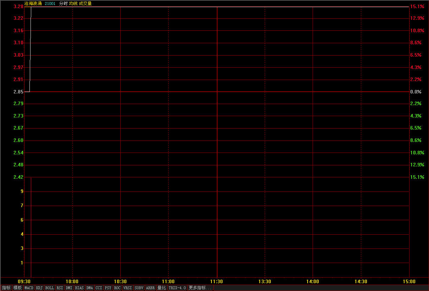The image size is (429, 291).
Task: Switch to the ROC indicator
Action: click(117, 288)
